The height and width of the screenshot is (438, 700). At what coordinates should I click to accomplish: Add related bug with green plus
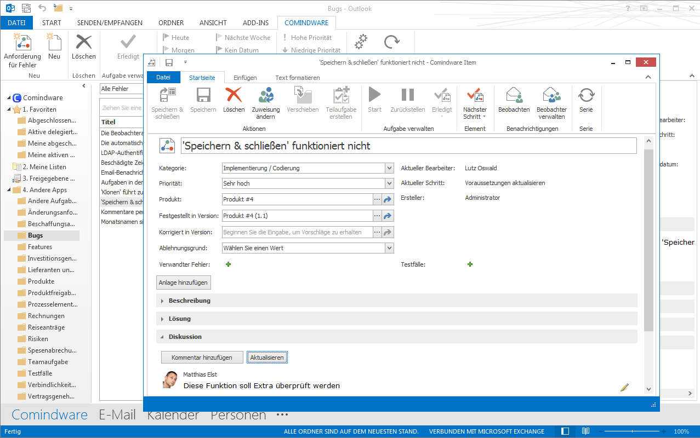[229, 264]
